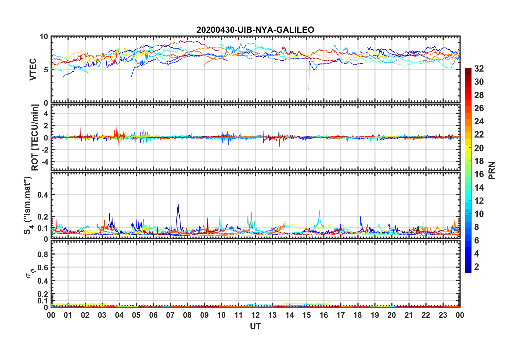Viewport: 511px width, 341px height.
Task: Click the PRN colorbar gradient
Action: tap(468, 171)
